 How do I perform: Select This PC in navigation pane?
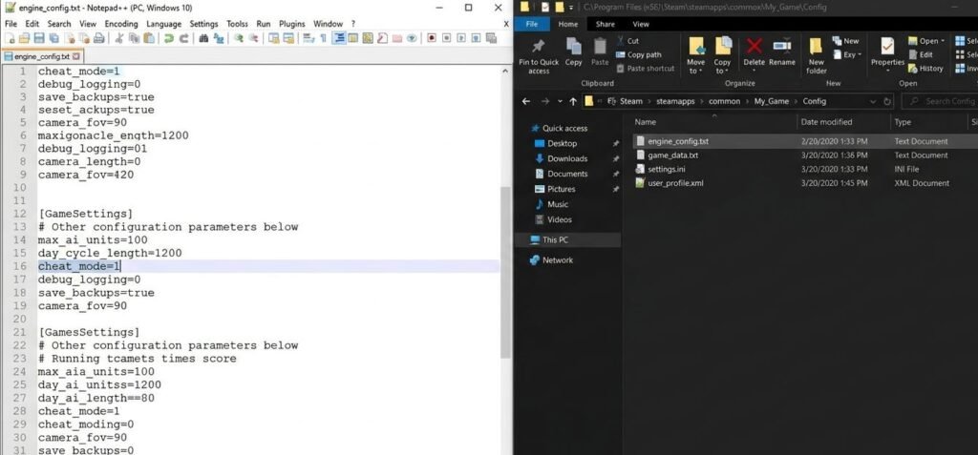tap(555, 240)
